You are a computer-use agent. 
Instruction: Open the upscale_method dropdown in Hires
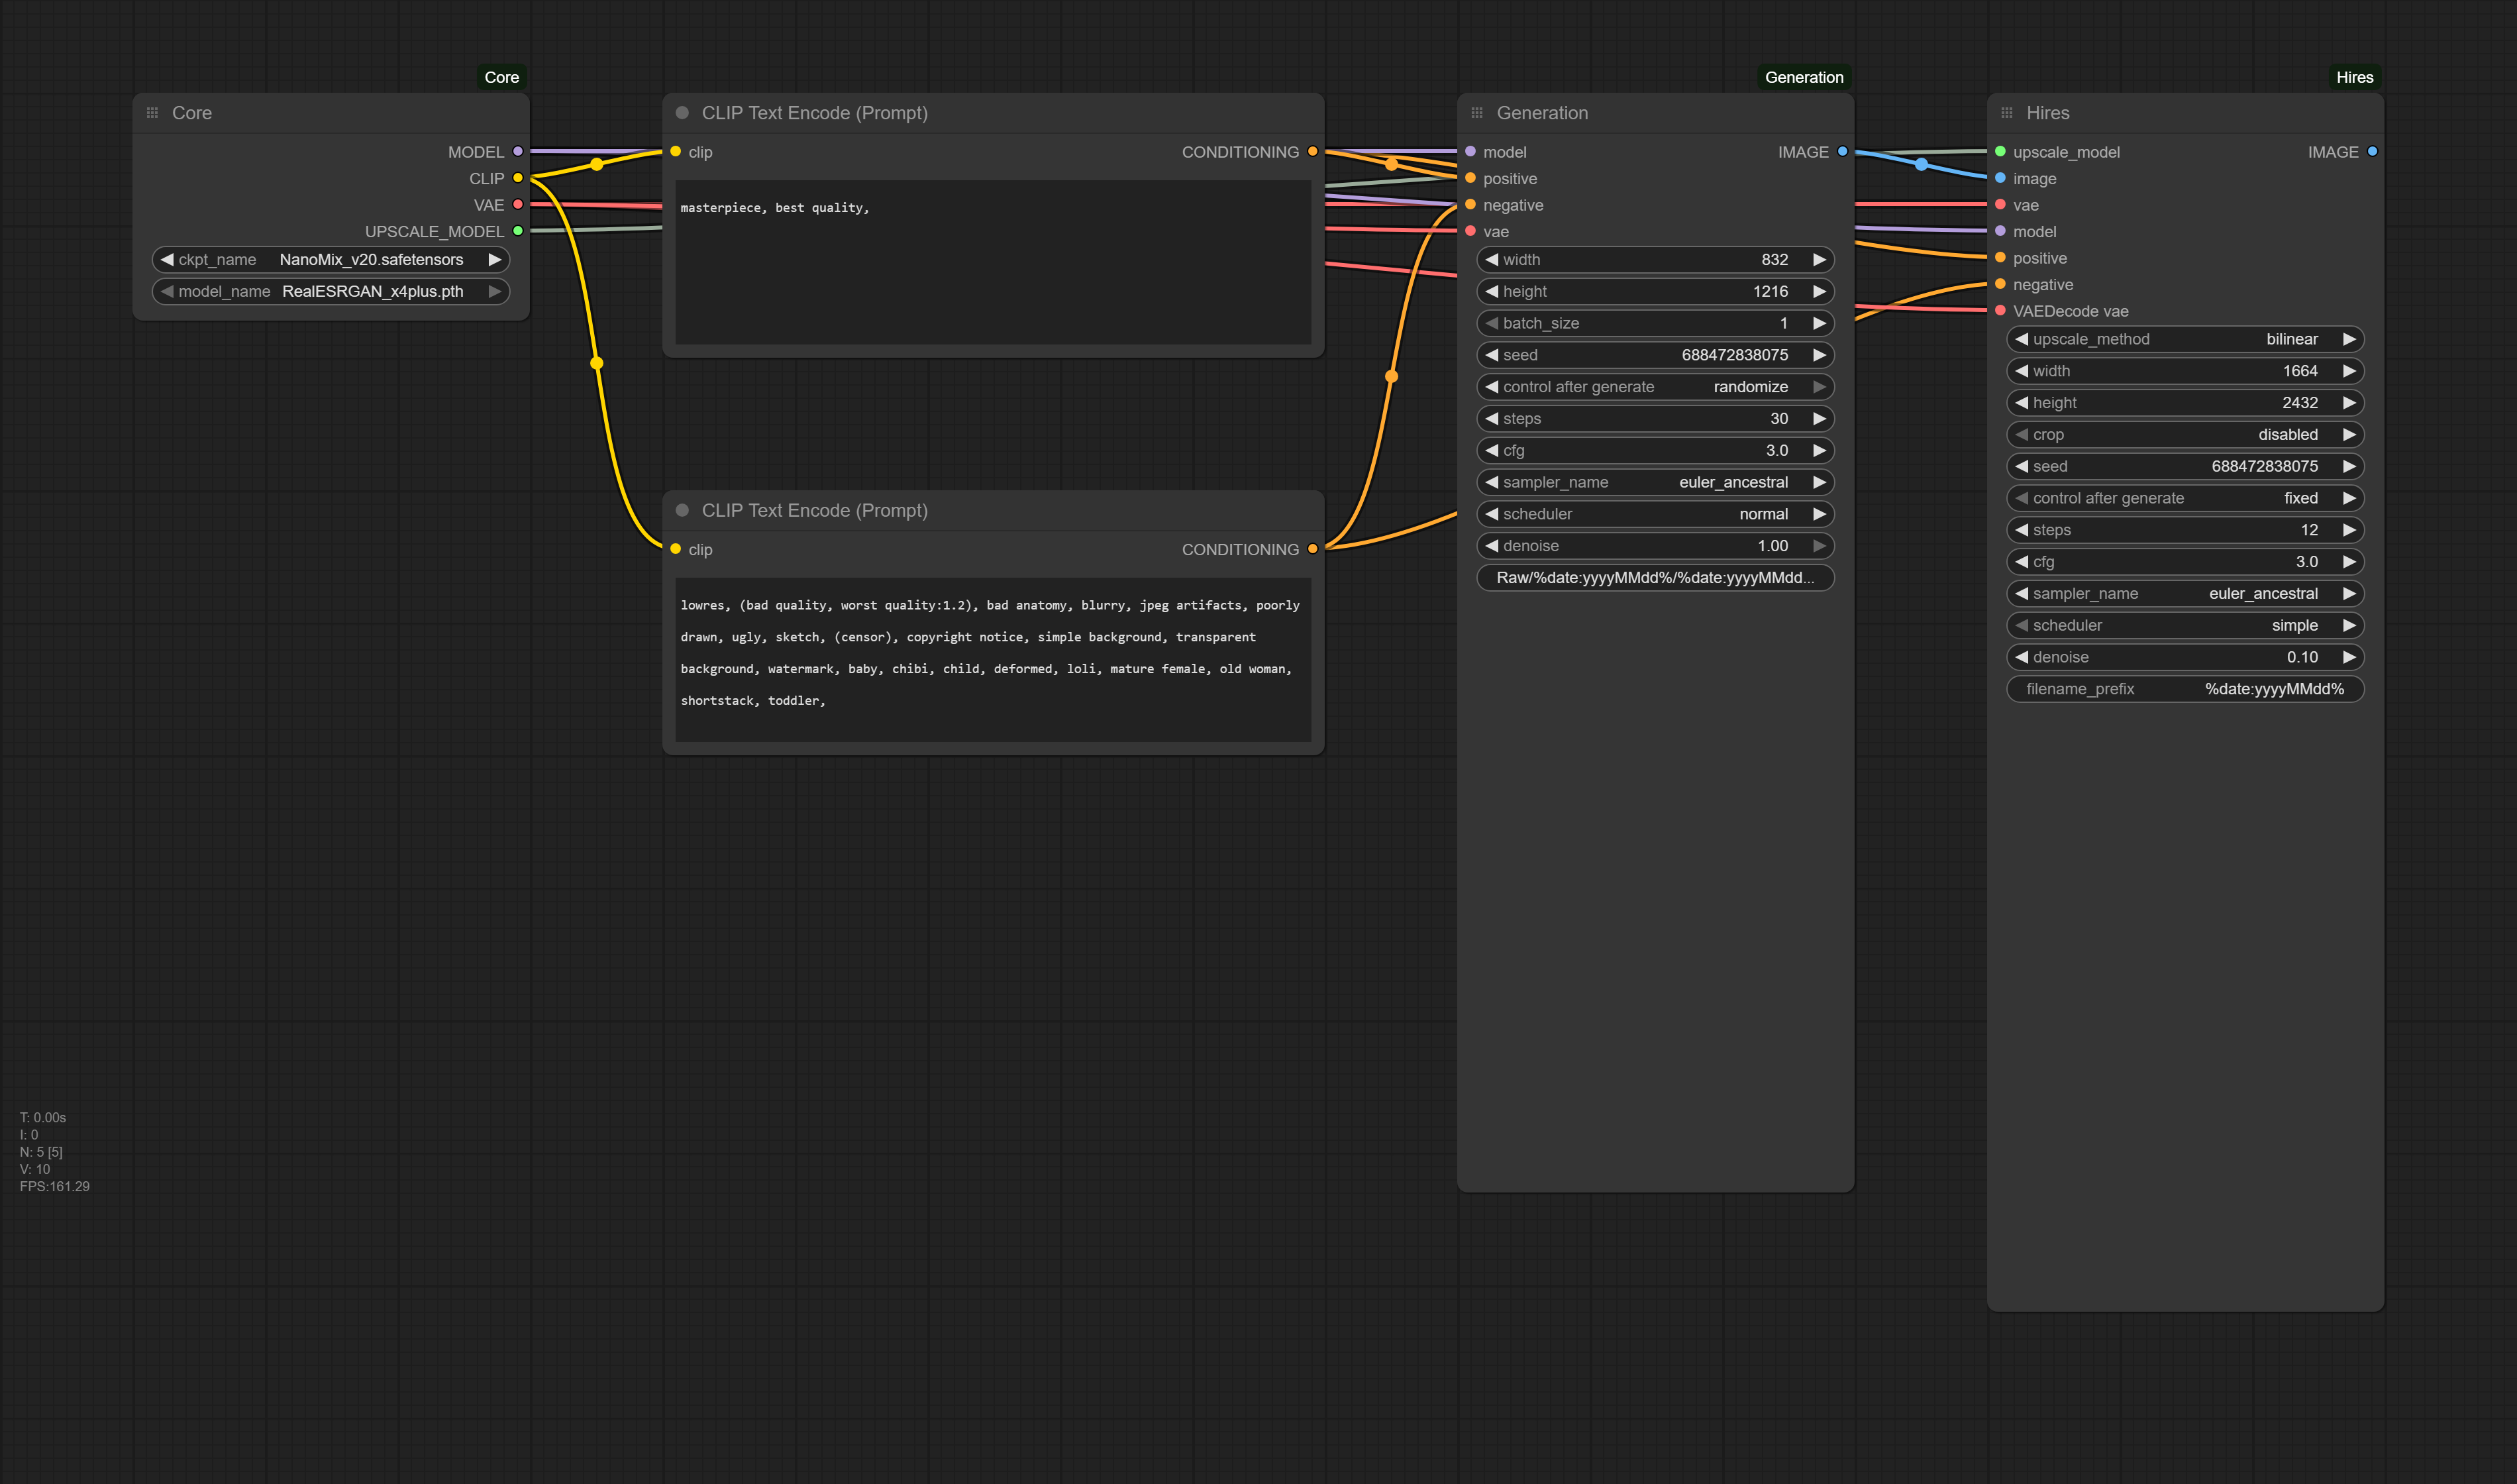[x=2184, y=339]
